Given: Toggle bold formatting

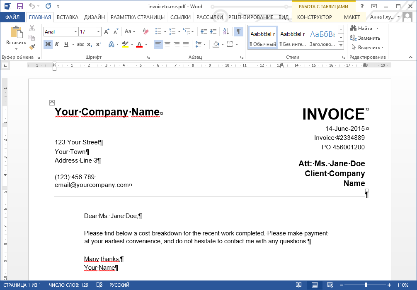Looking at the screenshot, I should pos(48,44).
